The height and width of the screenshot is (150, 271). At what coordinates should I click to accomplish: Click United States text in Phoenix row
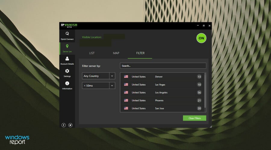[139, 100]
